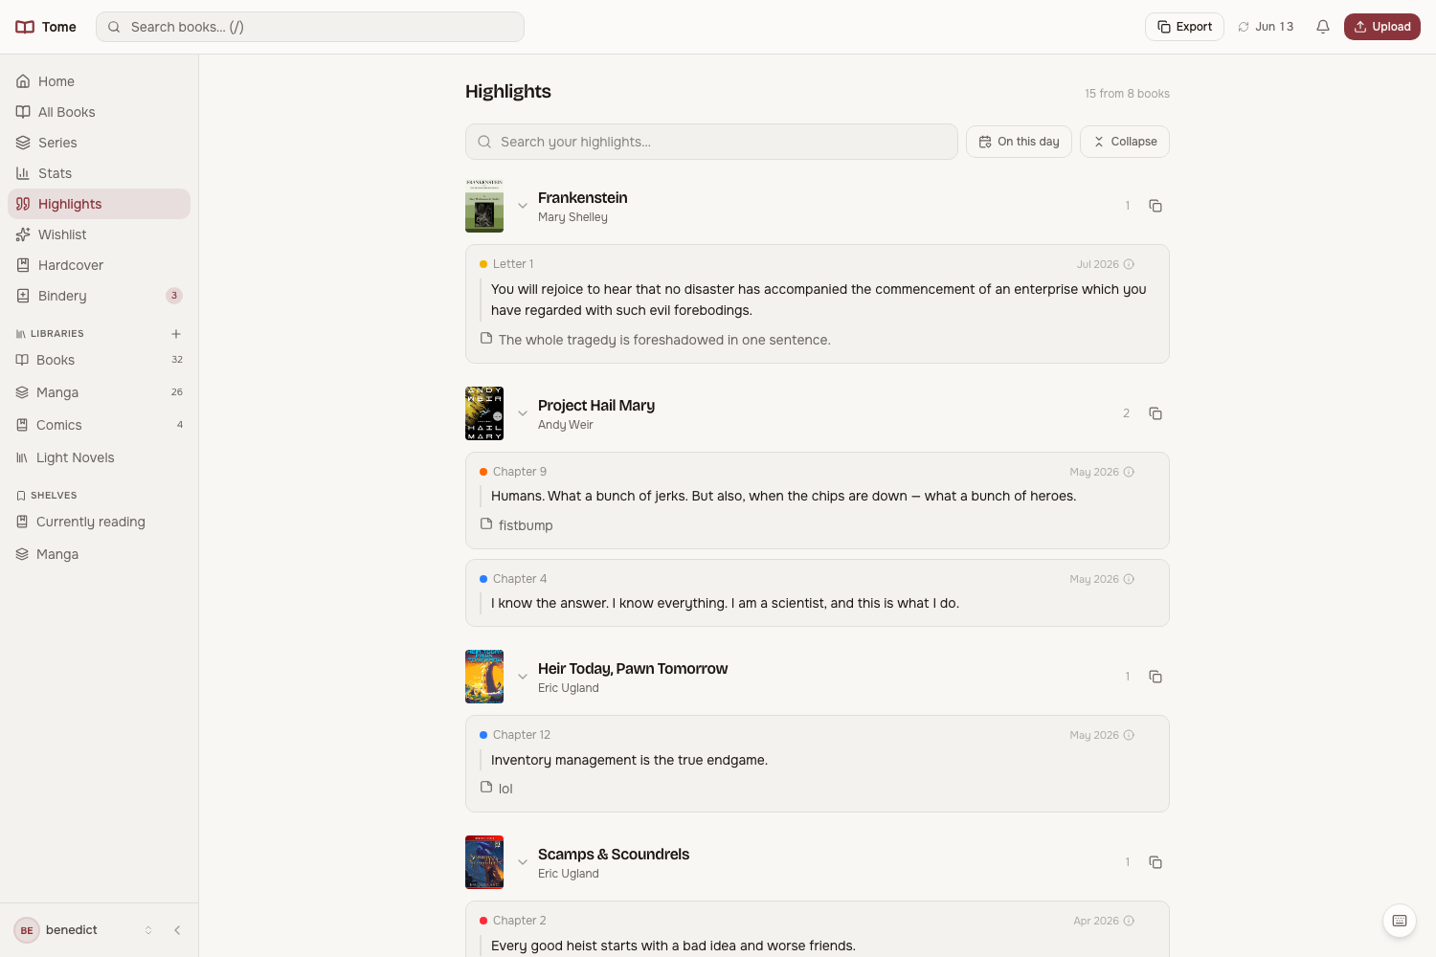Click the highlights search magnifier icon
1436x957 pixels.
pyautogui.click(x=484, y=142)
